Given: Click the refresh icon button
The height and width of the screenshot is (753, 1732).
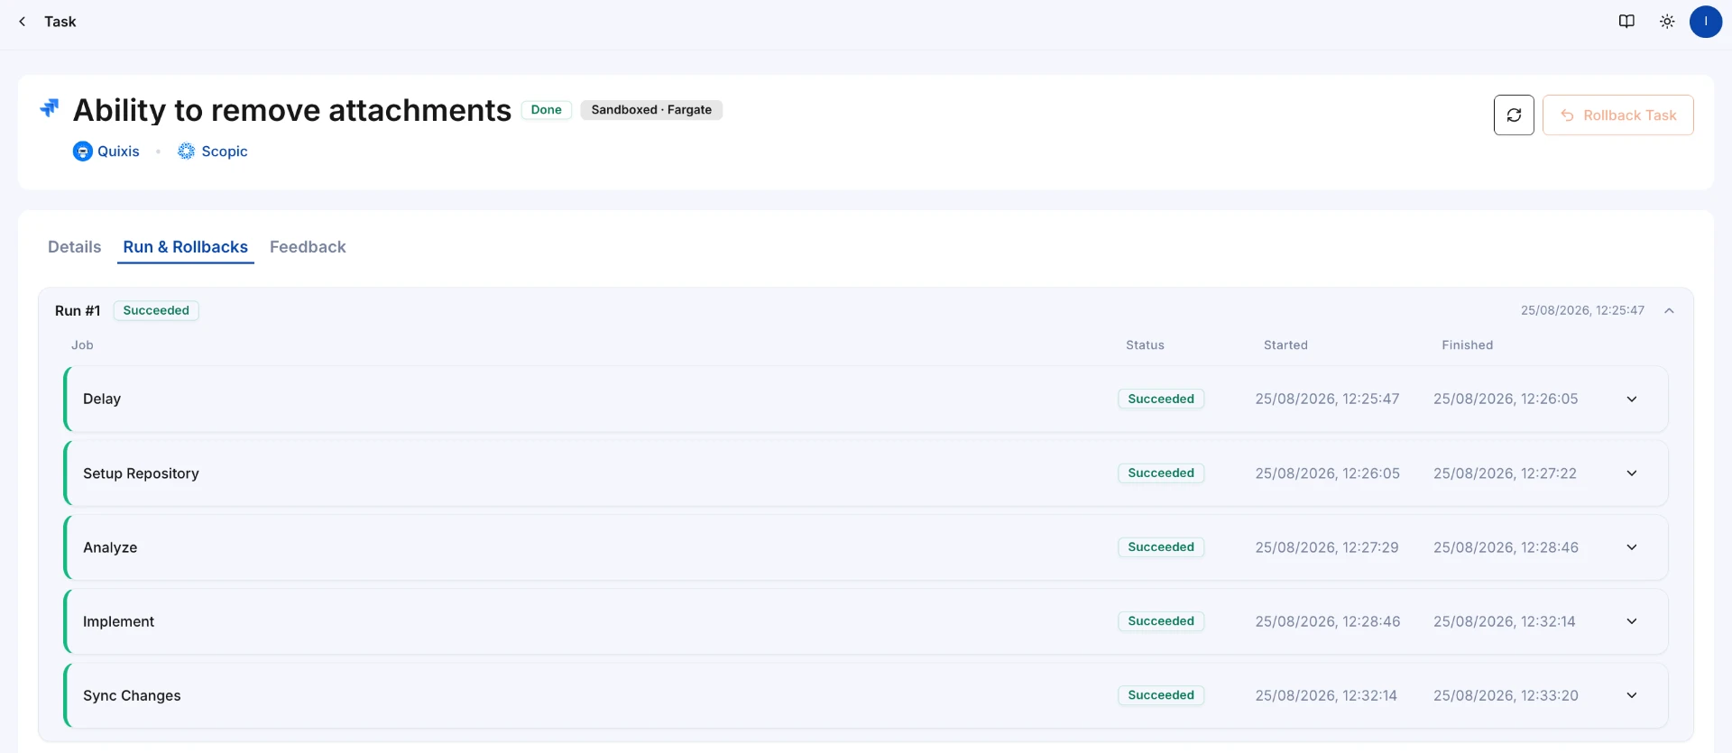Looking at the screenshot, I should 1514,115.
